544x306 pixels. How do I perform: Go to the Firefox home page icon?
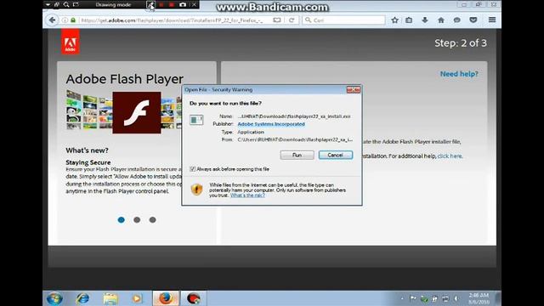coord(441,20)
